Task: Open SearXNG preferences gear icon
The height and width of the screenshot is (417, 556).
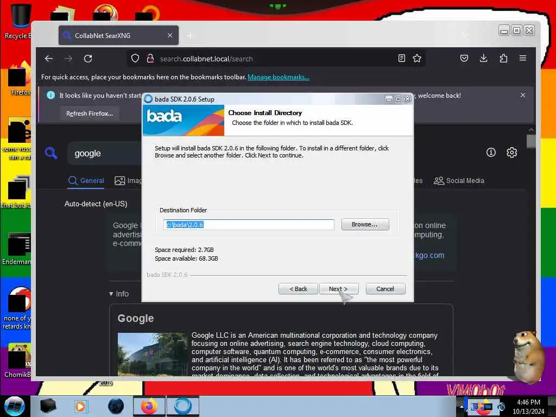Action: pos(511,153)
